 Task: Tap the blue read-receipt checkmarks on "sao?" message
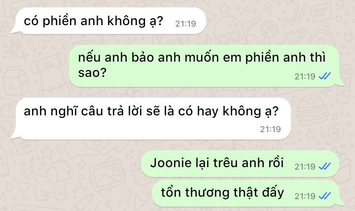[324, 76]
